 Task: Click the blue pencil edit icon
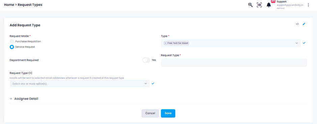(304, 24)
